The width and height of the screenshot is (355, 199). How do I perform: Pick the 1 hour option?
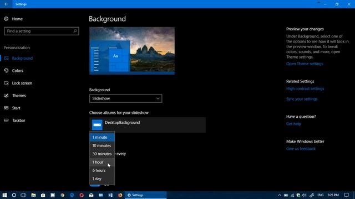click(x=102, y=162)
